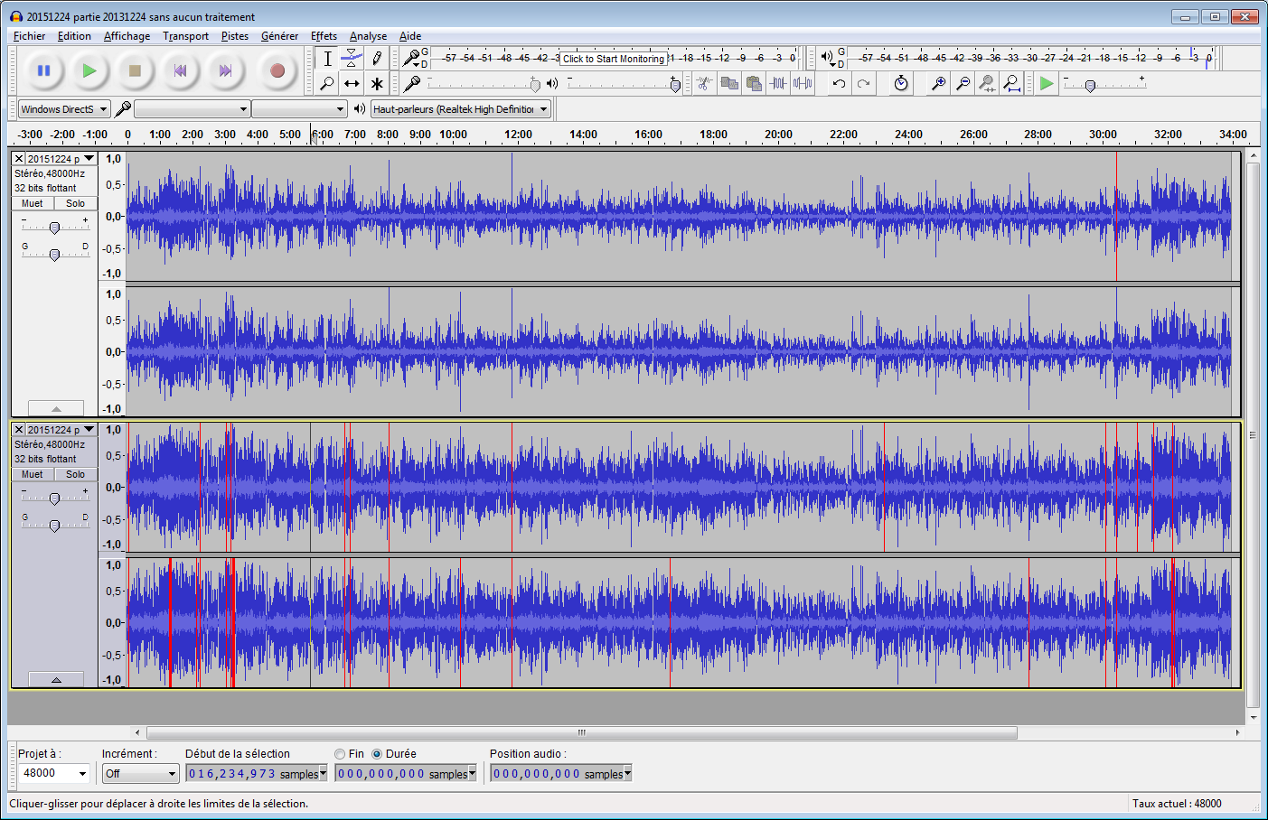
Task: Expand the Haut-parleurs output device dropdown
Action: pos(461,109)
